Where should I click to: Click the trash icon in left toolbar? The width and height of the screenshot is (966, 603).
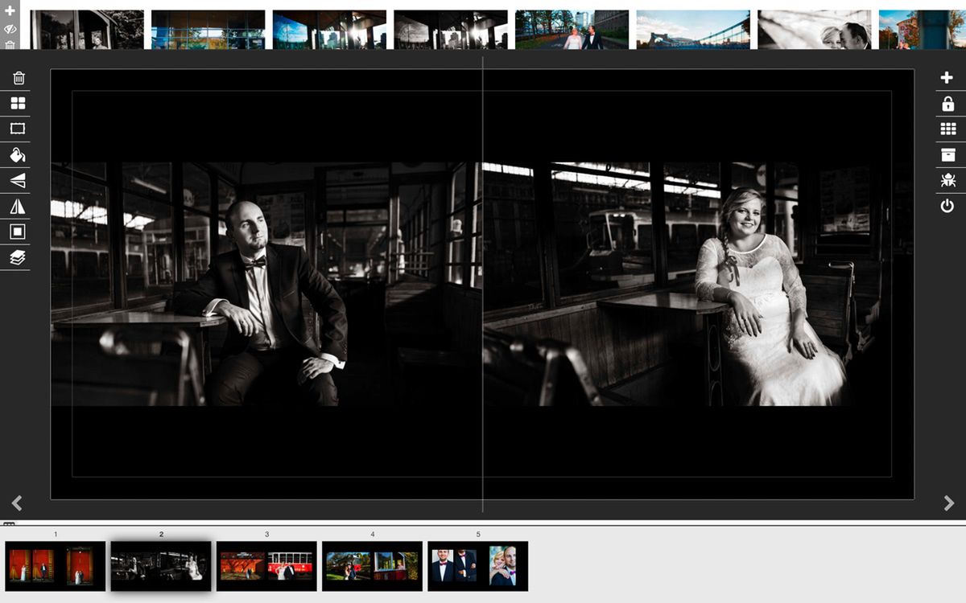tap(18, 78)
